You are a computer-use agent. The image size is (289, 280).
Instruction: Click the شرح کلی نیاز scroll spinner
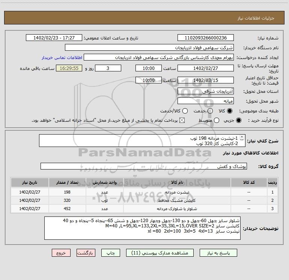[242, 138]
